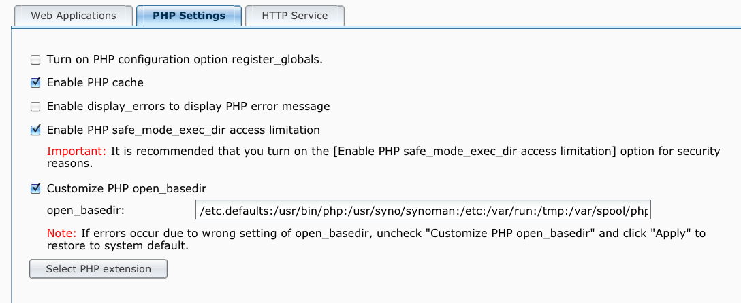Tick the display_errors checkbox
741x303 pixels.
(x=35, y=107)
